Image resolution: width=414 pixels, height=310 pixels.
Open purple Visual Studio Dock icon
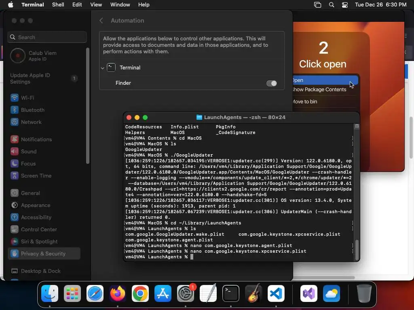(308, 293)
